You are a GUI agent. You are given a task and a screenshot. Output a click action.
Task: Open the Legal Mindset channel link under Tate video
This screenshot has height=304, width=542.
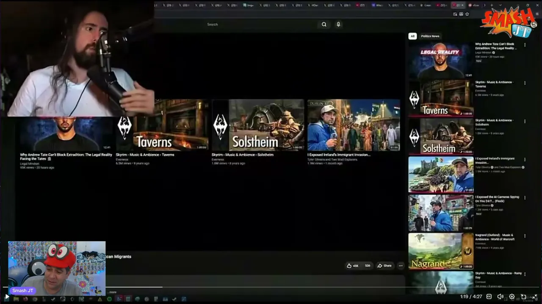(30, 163)
